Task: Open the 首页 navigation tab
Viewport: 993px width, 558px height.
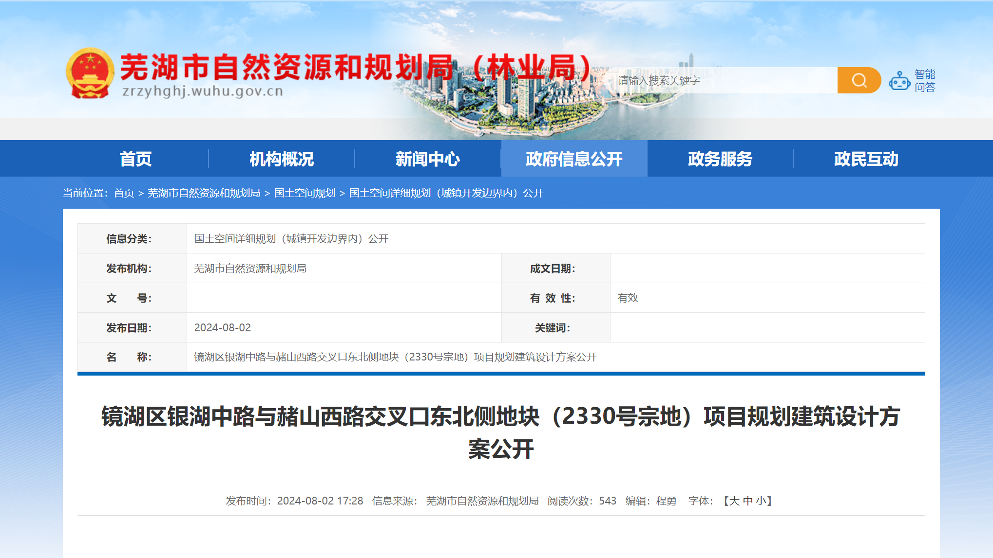Action: coord(135,159)
